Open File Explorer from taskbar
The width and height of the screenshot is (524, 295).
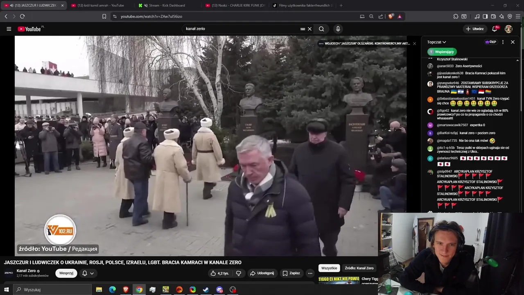click(99, 290)
